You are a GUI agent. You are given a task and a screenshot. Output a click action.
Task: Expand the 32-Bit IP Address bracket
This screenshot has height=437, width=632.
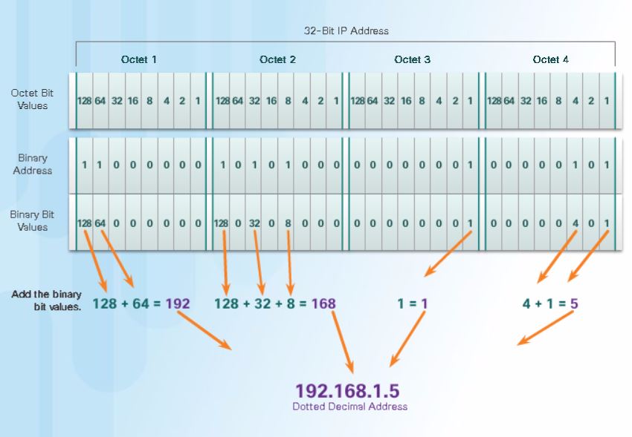click(346, 31)
